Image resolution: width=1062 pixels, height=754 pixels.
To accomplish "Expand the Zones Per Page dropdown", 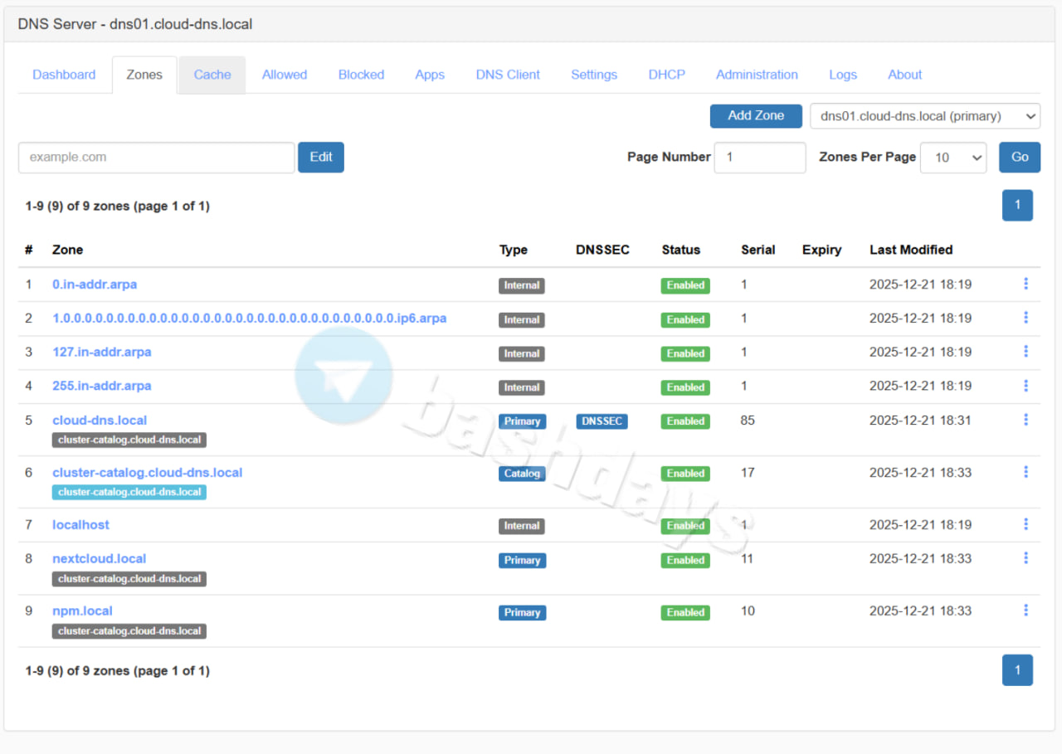I will [x=953, y=158].
